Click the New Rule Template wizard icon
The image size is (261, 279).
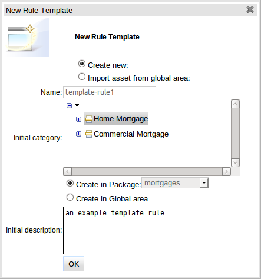27,37
